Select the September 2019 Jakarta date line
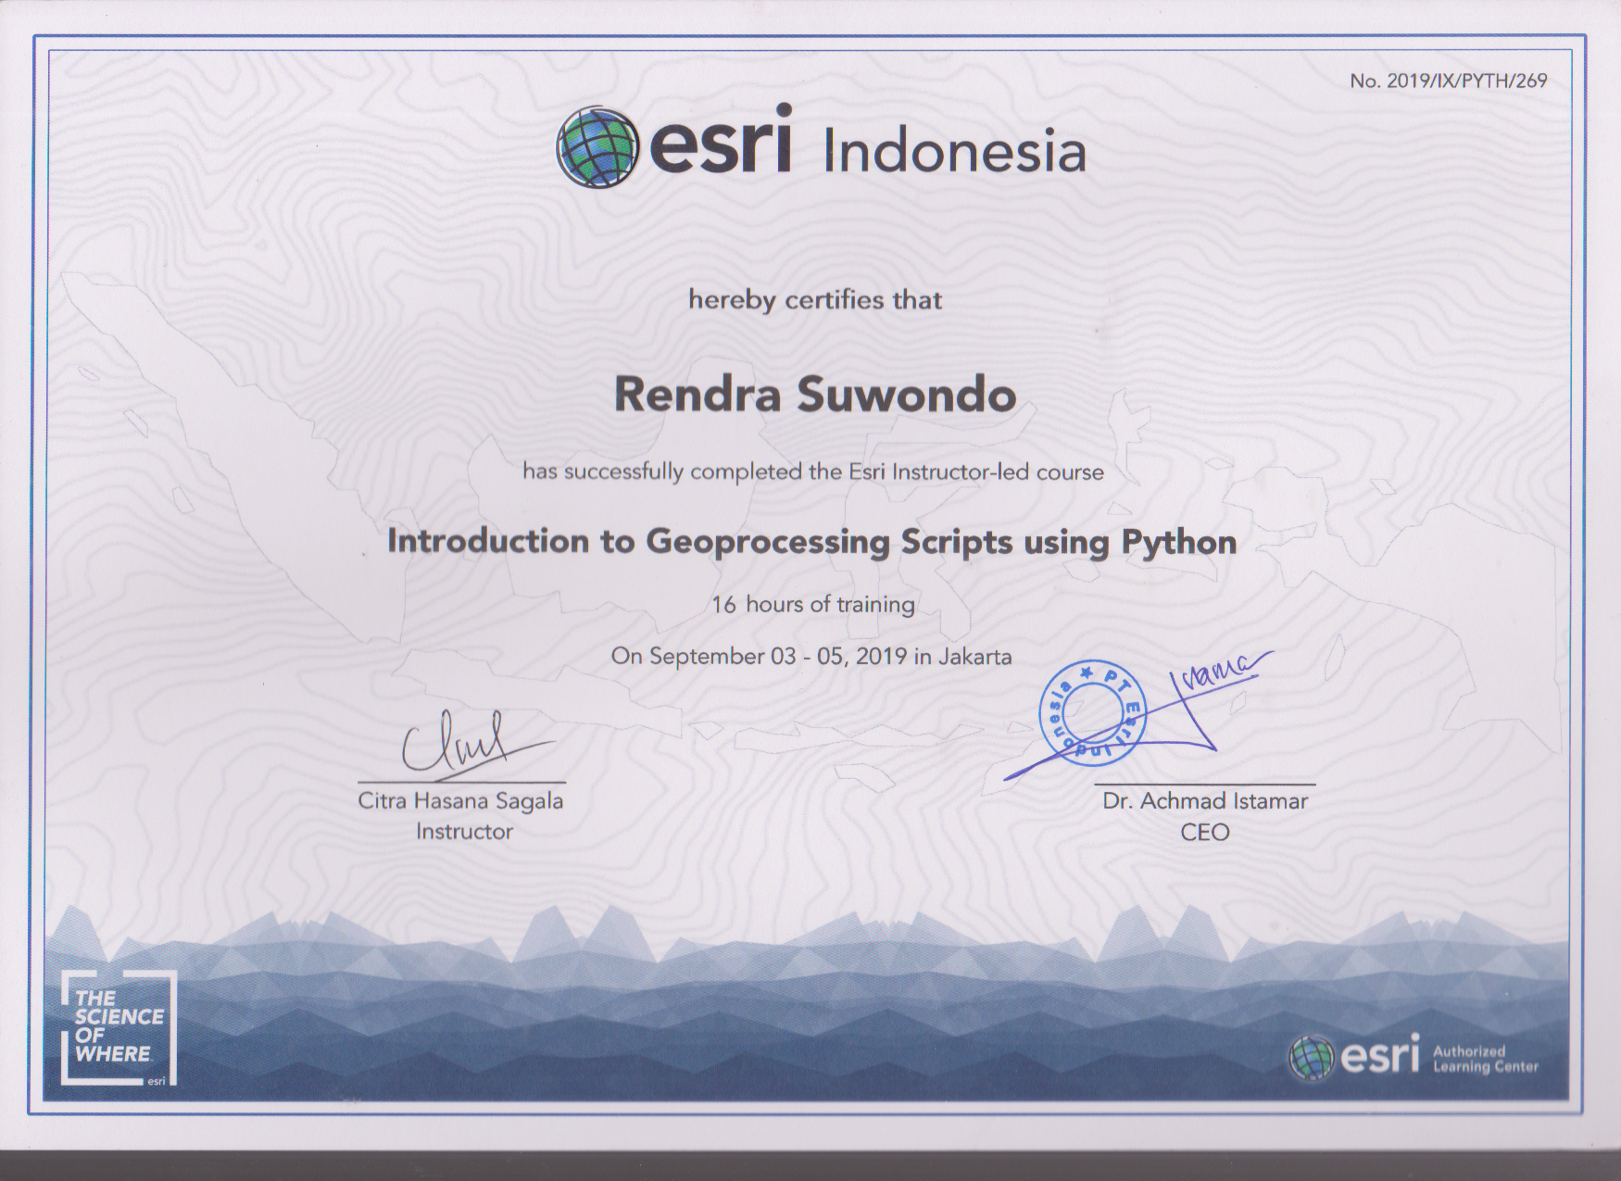The width and height of the screenshot is (1621, 1181). tap(811, 657)
